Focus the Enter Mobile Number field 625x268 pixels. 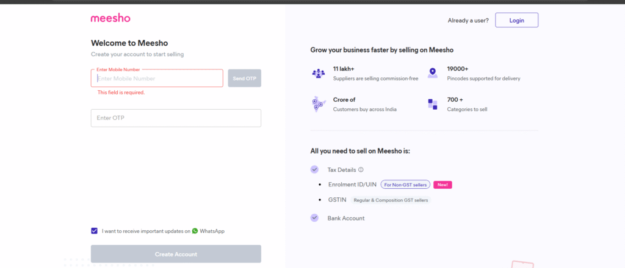coord(157,79)
